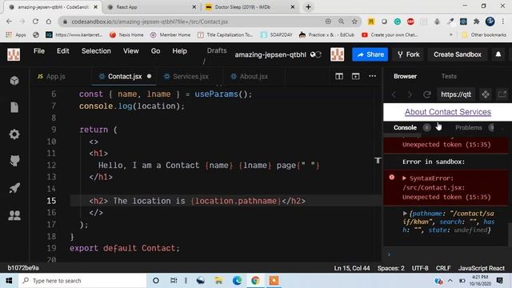Open CodeSandbox logo home menu
Image resolution: width=512 pixels, height=288 pixels.
pyautogui.click(x=14, y=54)
